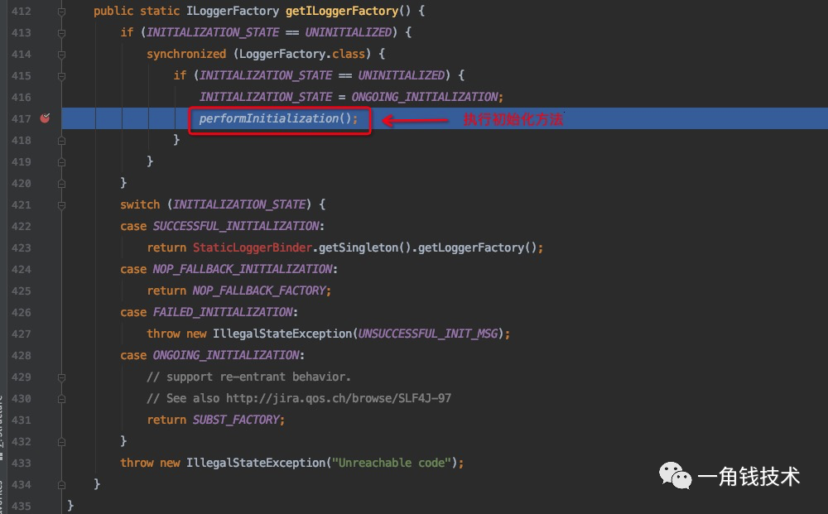This screenshot has width=828, height=514.
Task: Click the getILoggerFactory method name
Action: click(342, 11)
